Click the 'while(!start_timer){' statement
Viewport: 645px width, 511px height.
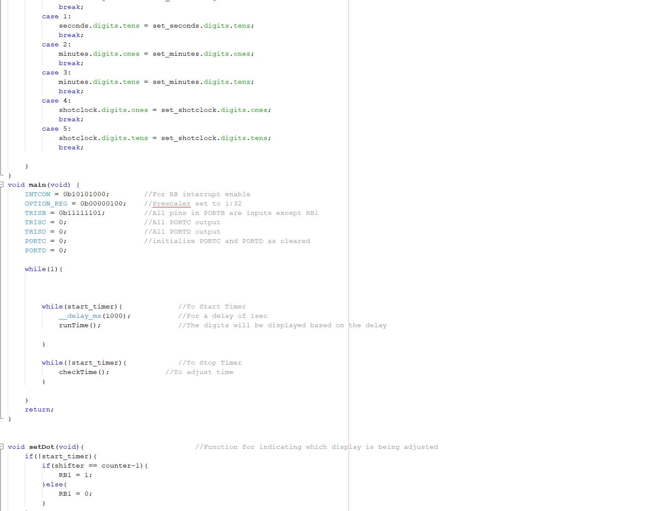click(84, 363)
